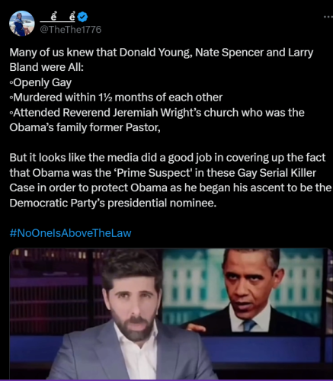Open the @TheThe1776 handle link
This screenshot has width=333, height=381.
pyautogui.click(x=71, y=30)
